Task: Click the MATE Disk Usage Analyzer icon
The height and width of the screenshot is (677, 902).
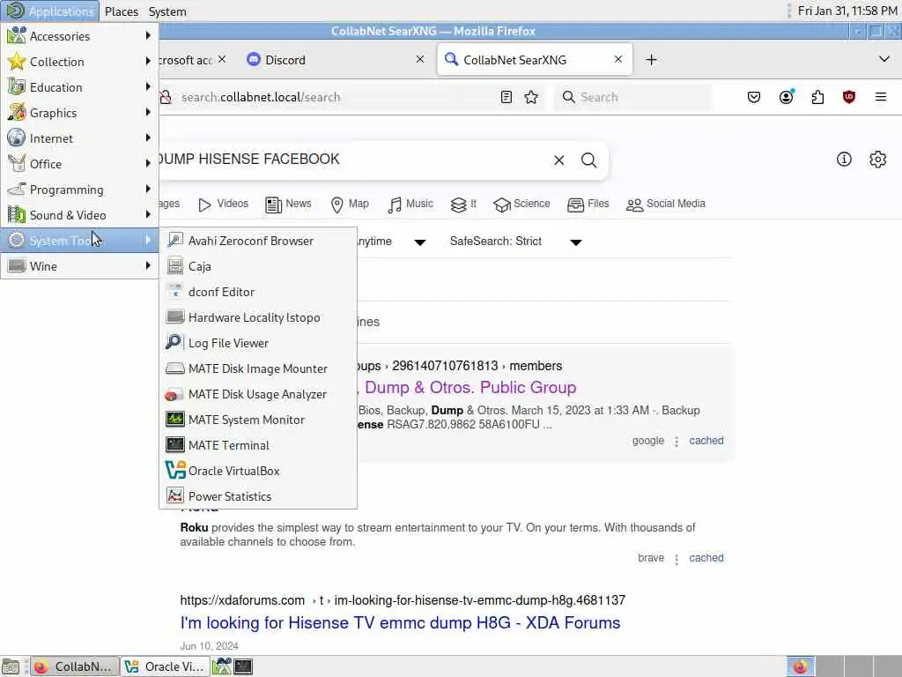Action: tap(175, 394)
